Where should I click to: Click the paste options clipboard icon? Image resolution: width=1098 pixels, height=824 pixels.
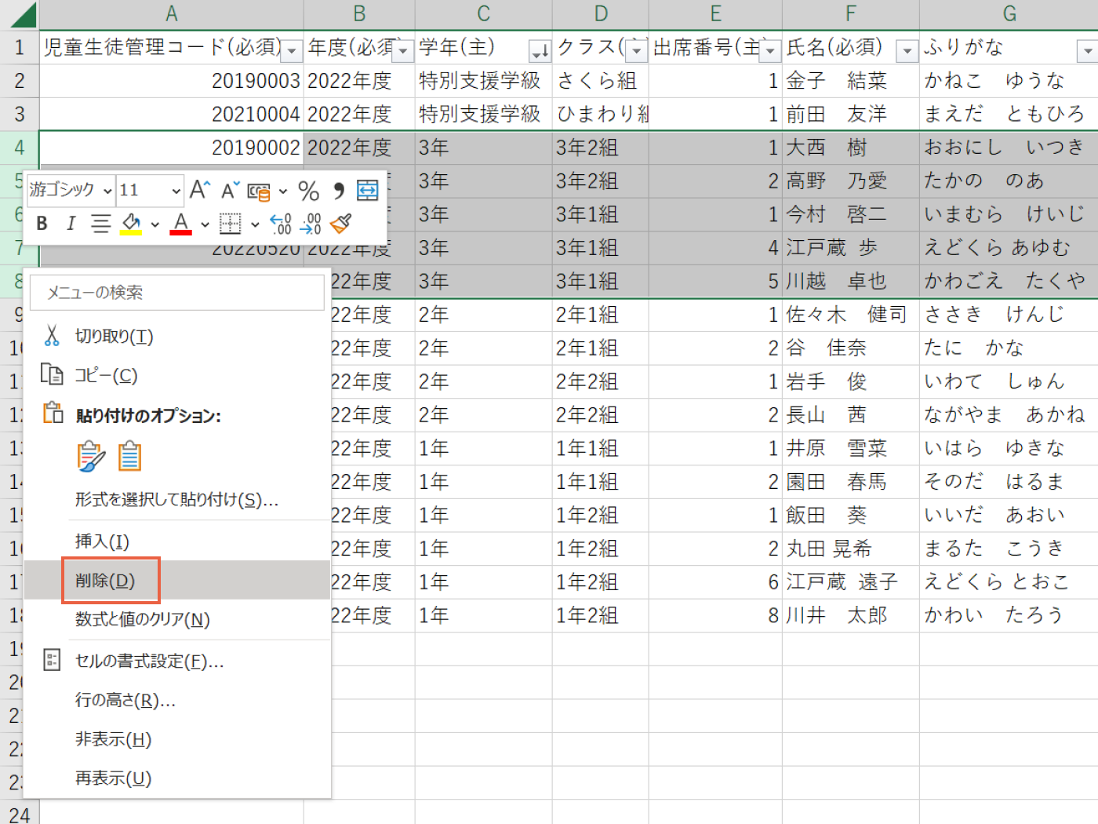[x=53, y=413]
